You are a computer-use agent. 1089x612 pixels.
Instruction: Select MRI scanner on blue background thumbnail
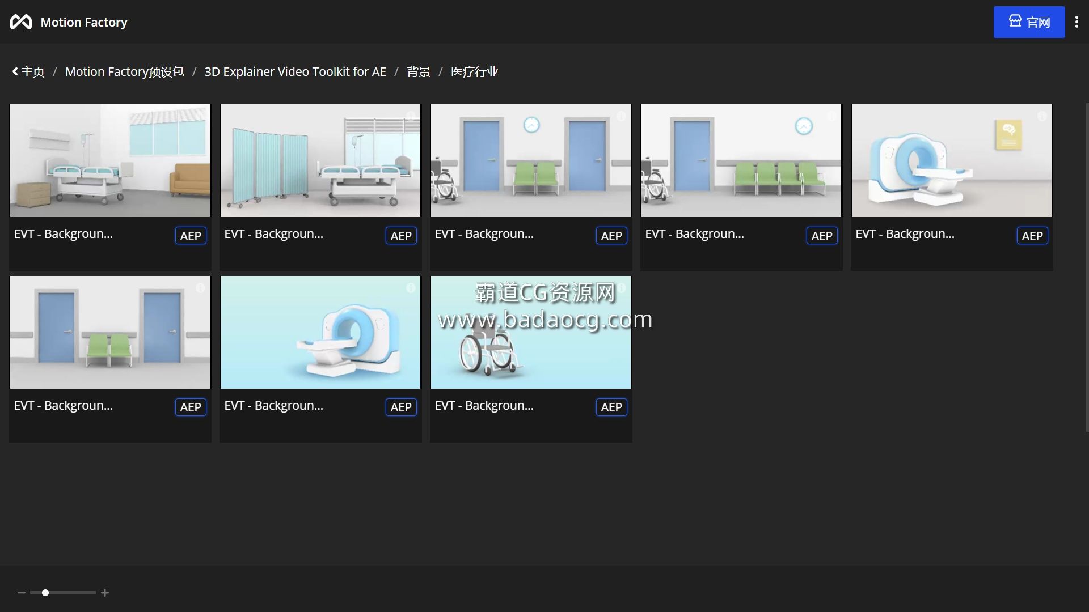coord(320,332)
